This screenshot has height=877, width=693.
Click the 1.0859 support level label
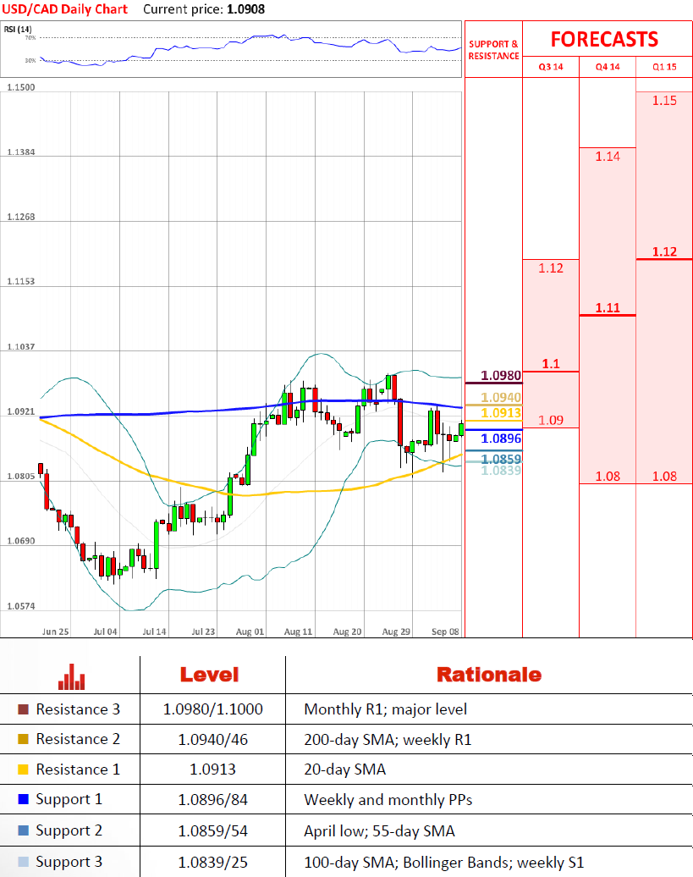point(501,459)
